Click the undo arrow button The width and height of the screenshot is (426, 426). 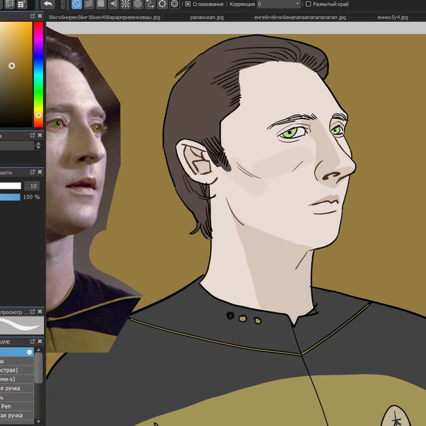48,4
